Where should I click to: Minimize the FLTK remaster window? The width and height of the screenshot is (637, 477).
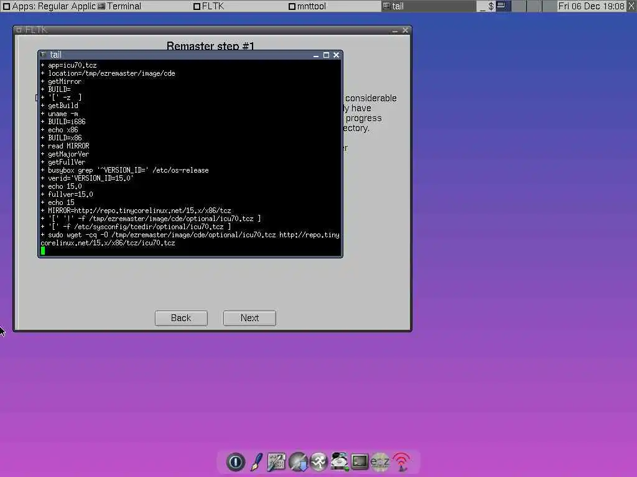point(395,30)
